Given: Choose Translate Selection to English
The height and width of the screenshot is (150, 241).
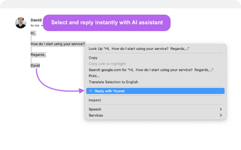Looking at the screenshot, I should (155, 82).
